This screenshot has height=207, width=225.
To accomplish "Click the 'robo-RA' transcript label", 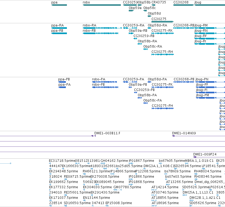I will [89, 25].
